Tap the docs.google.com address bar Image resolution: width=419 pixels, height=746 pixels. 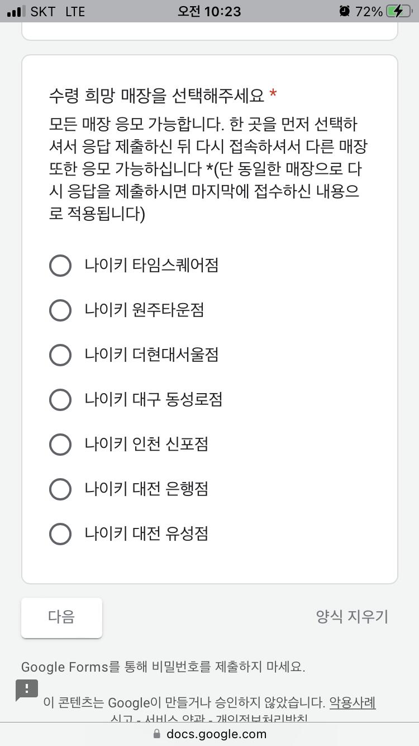(209, 734)
